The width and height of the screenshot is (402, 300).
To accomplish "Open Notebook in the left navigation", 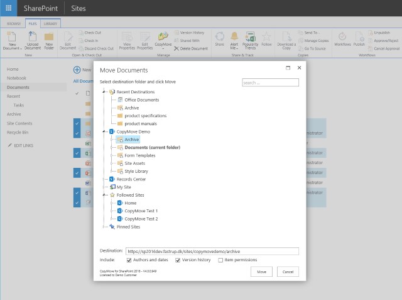I will (x=16, y=78).
